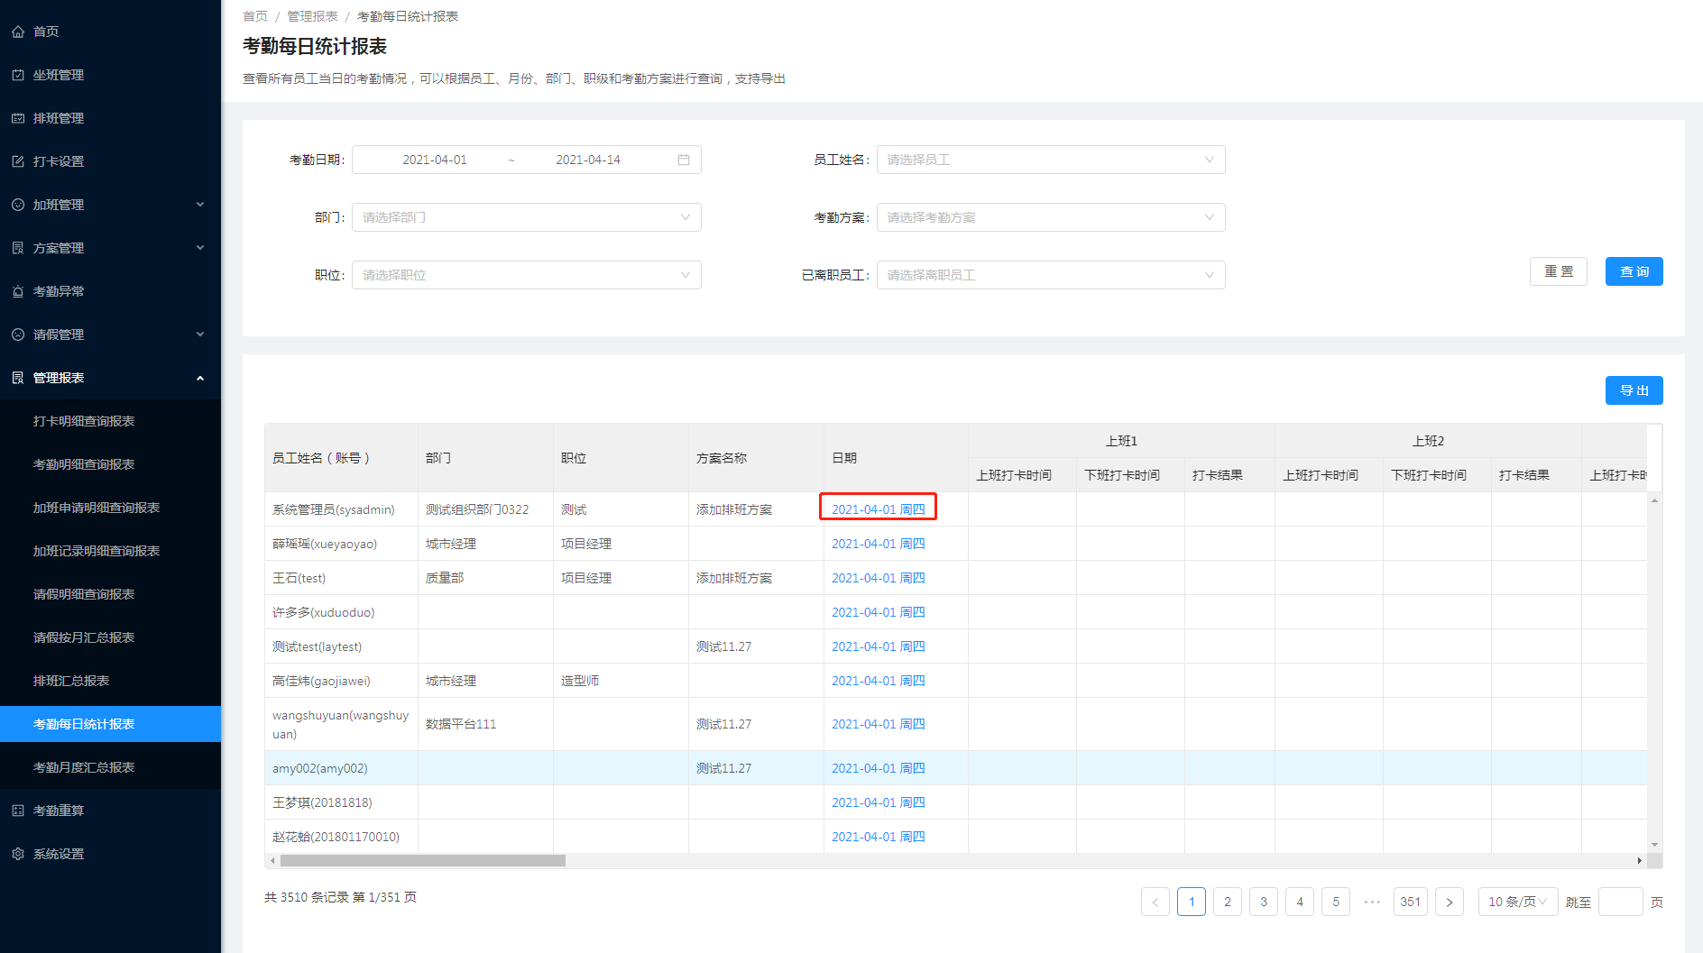
Task: Go to the next page arrow
Action: tap(1450, 902)
